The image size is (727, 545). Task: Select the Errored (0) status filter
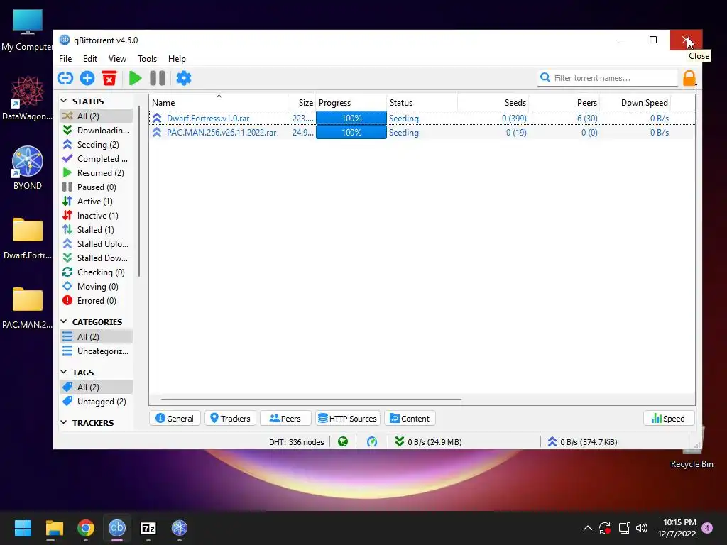point(96,301)
